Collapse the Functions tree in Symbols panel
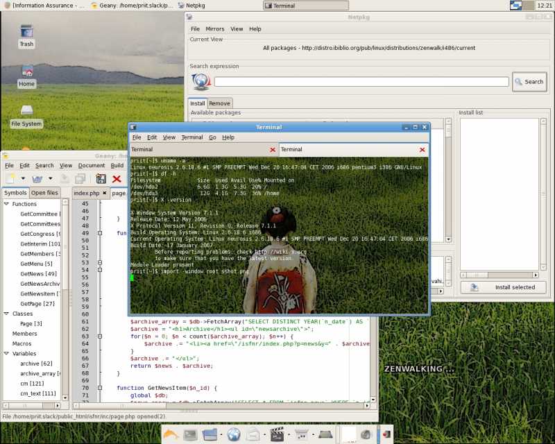Viewport: 555px width, 444px height. 6,204
